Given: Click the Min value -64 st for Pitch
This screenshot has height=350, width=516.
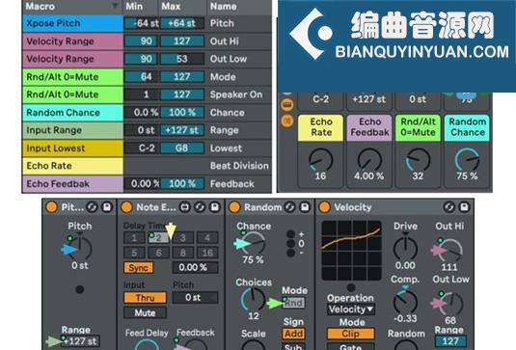Looking at the screenshot, I should point(142,23).
